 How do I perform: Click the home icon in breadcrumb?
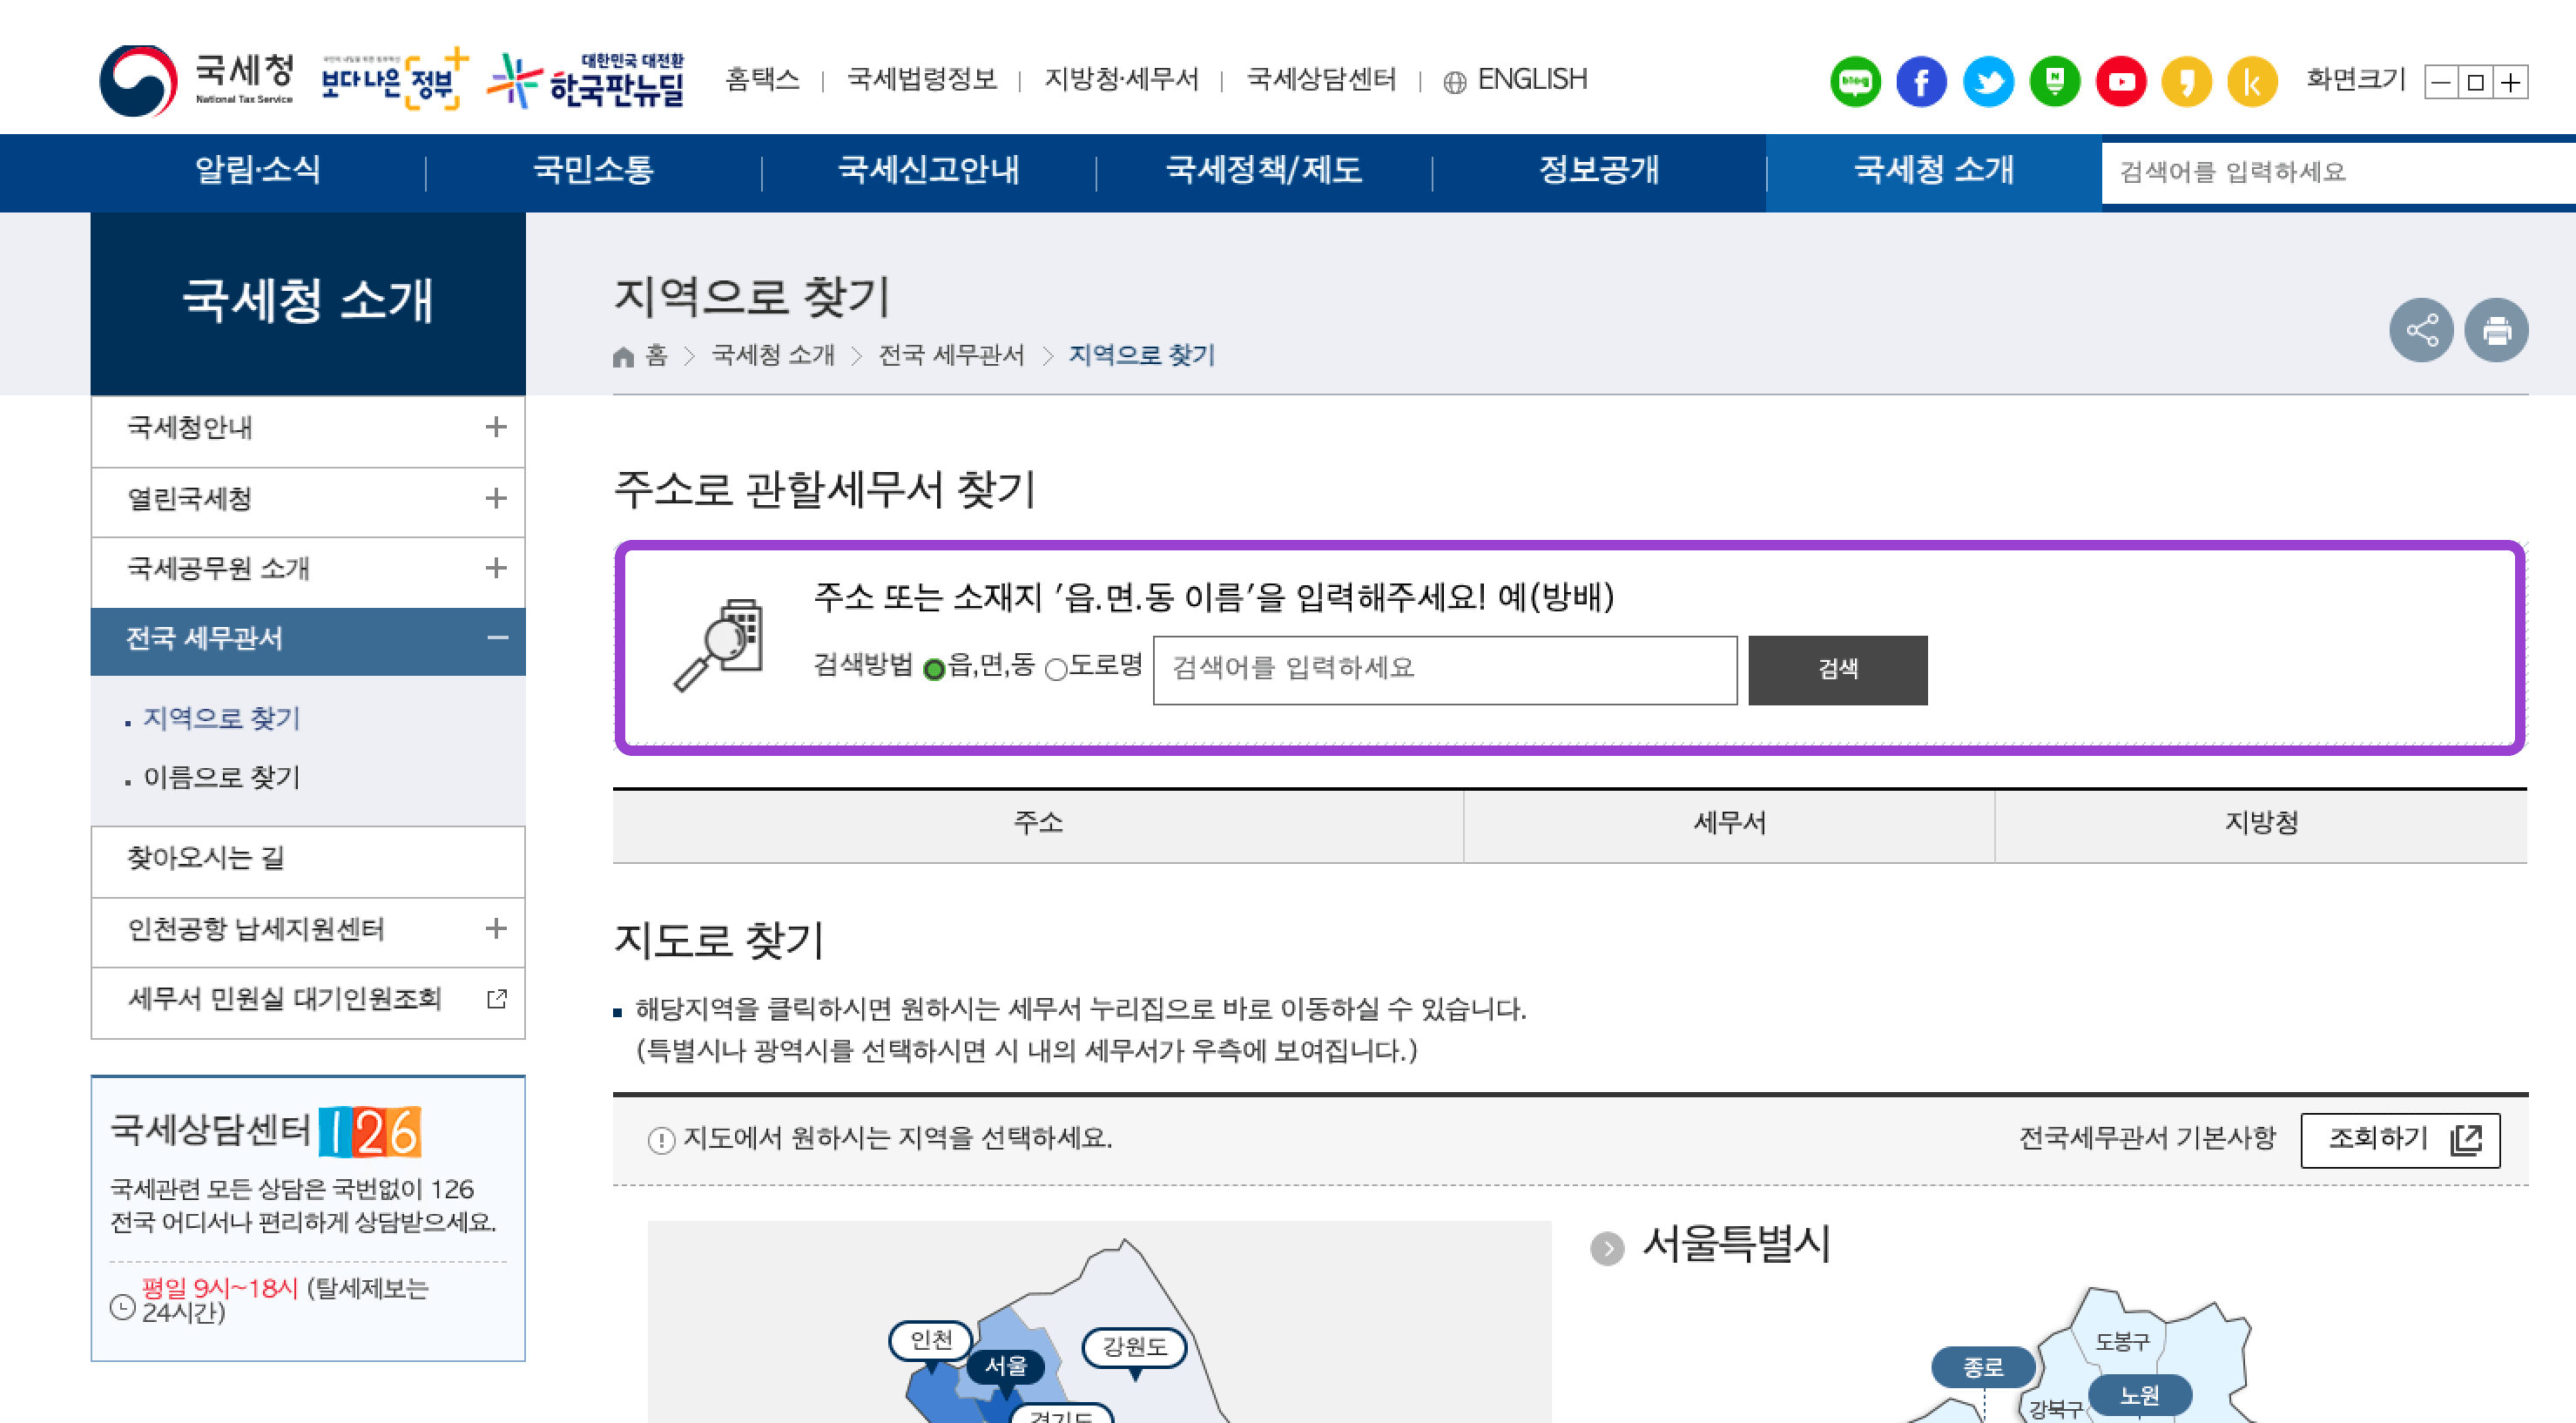point(623,357)
